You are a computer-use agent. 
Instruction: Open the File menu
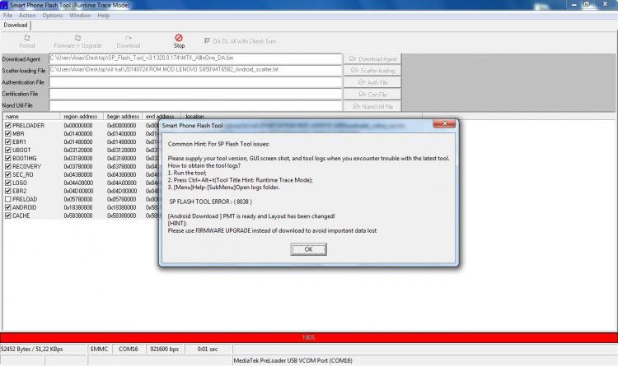[x=7, y=16]
